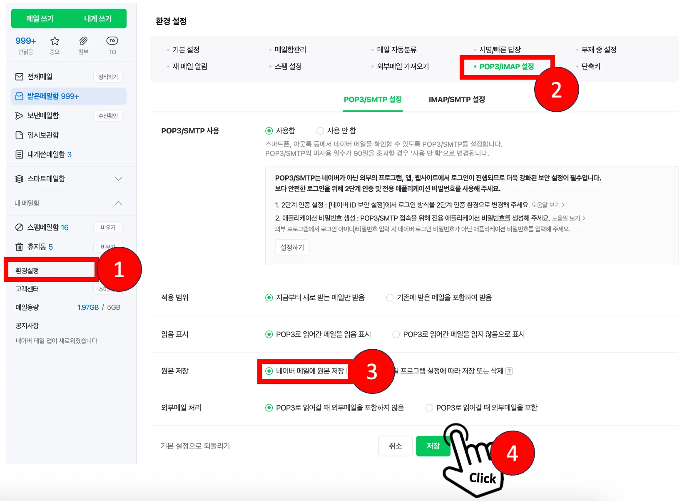The height and width of the screenshot is (501, 682).
Task: Click the TO filter icon
Action: pyautogui.click(x=112, y=41)
